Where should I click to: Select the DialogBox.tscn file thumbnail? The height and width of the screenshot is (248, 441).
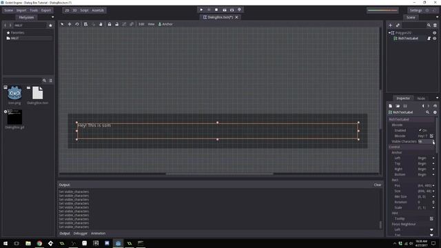coord(37,93)
